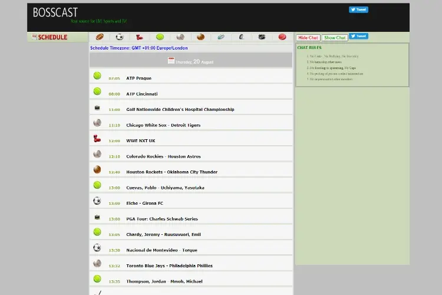Viewport: 442px width, 295px height.
Task: Click the baseball icon beside Toronto Blue Jays game
Action: [x=97, y=263]
